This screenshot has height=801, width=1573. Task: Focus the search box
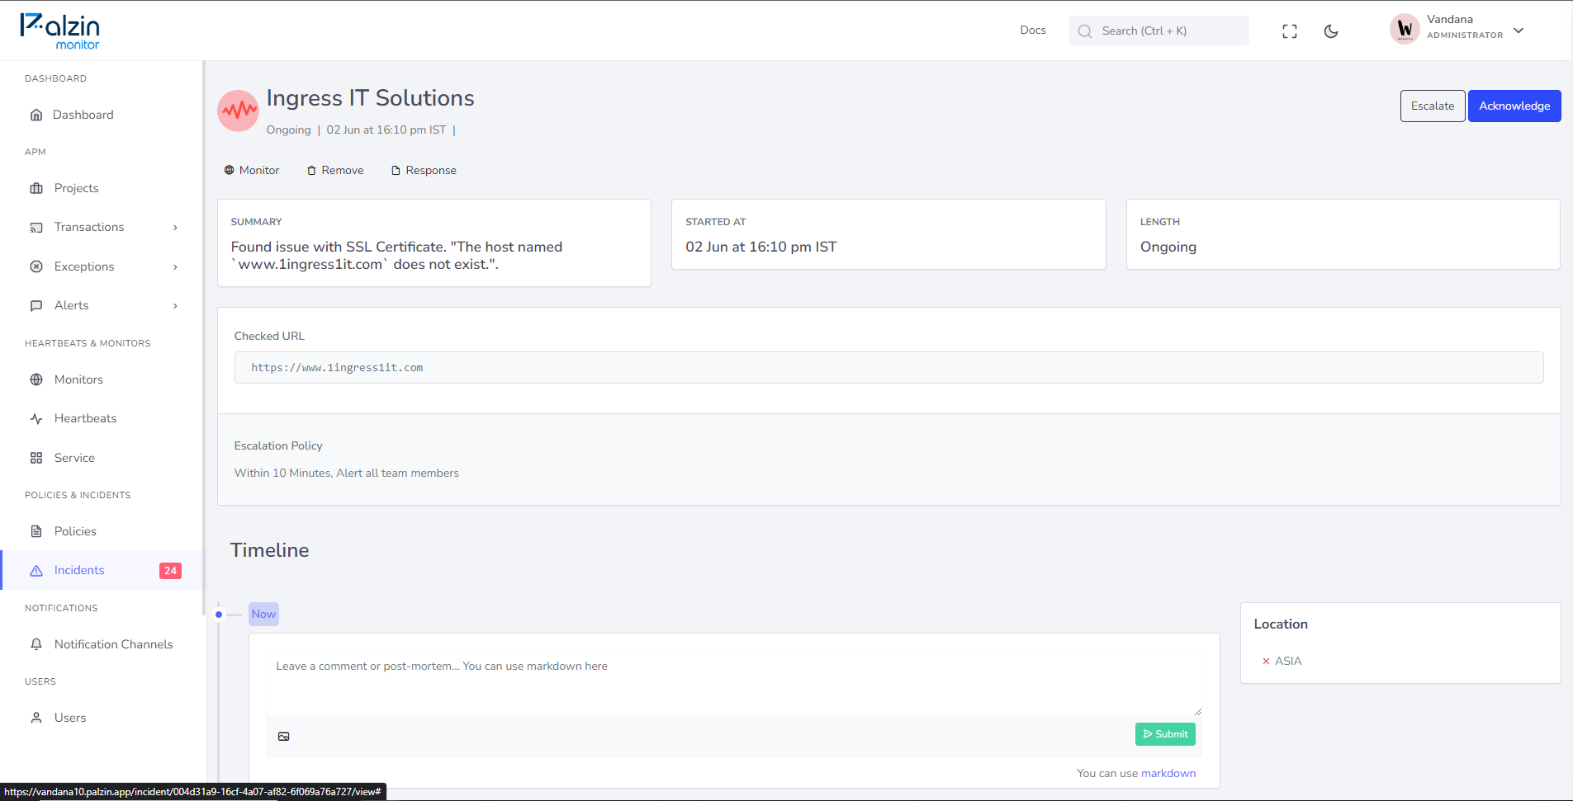(x=1158, y=31)
